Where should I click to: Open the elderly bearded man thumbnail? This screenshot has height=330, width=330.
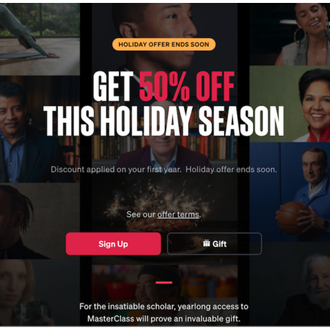tap(290, 284)
